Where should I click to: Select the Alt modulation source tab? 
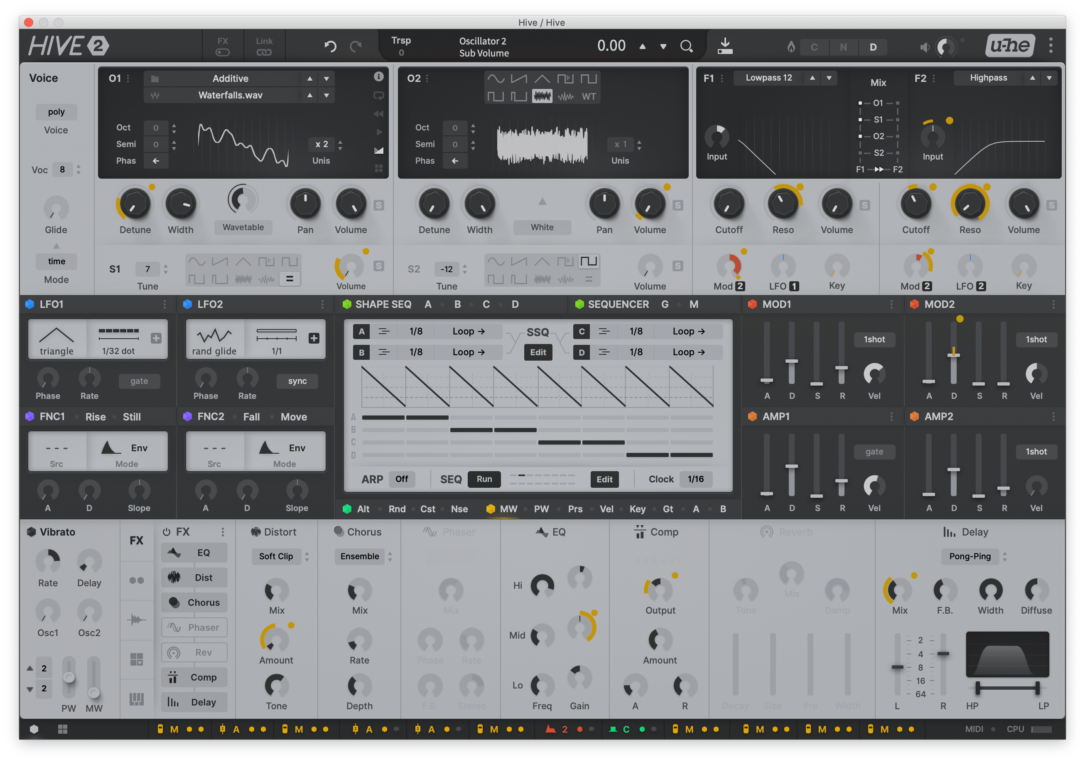coord(363,509)
